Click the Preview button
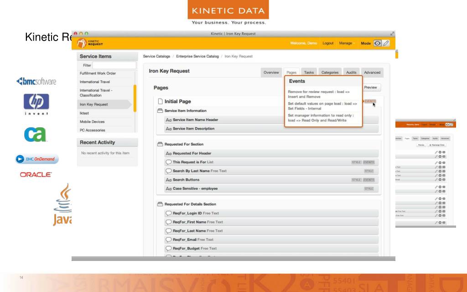Image resolution: width=467 pixels, height=292 pixels. [370, 87]
